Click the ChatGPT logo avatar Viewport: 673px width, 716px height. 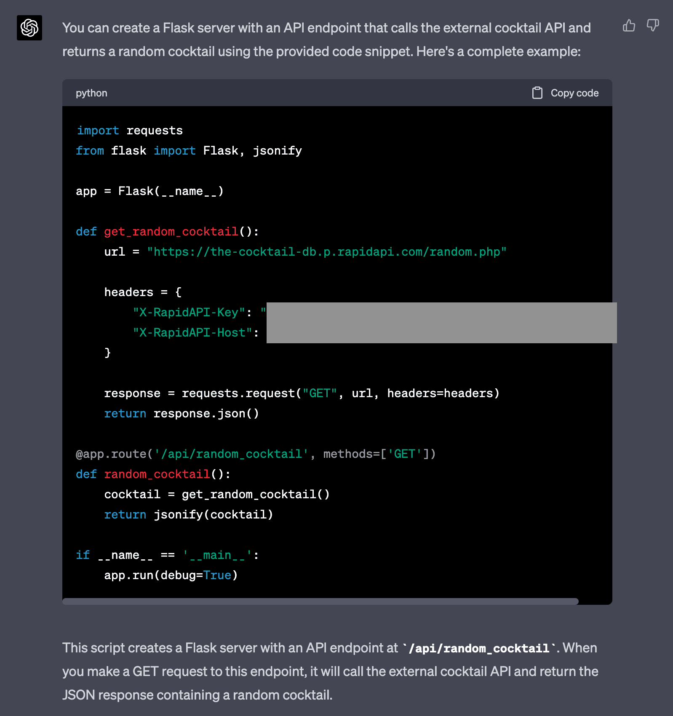29,28
